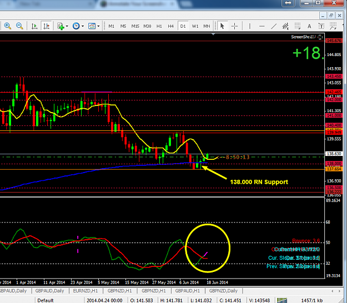Open the arrows drawing tool
This screenshot has width=347, height=303.
pos(333,26)
